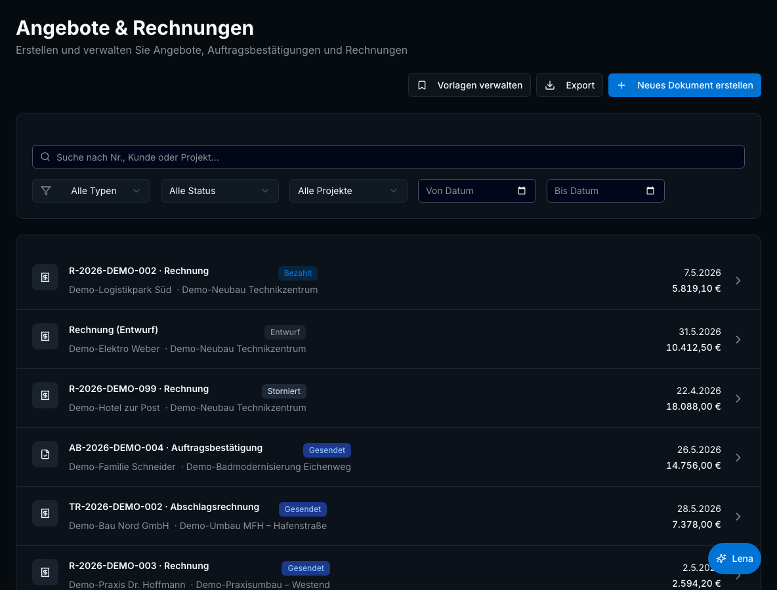Click the document icon for AB-2026-DEMO-004

coord(45,454)
